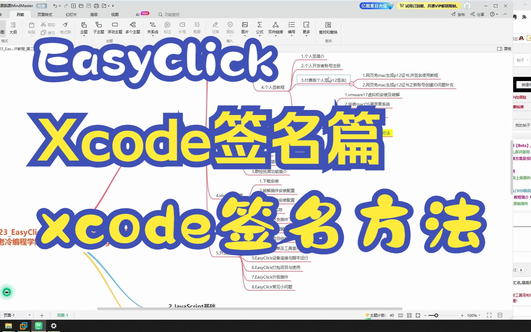
Task: Click the zoom out minus button
Action: [x=425, y=315]
